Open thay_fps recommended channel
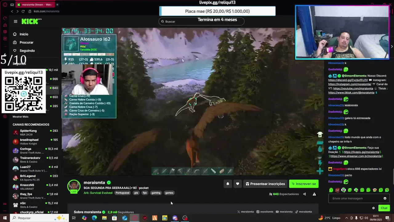 (35, 196)
